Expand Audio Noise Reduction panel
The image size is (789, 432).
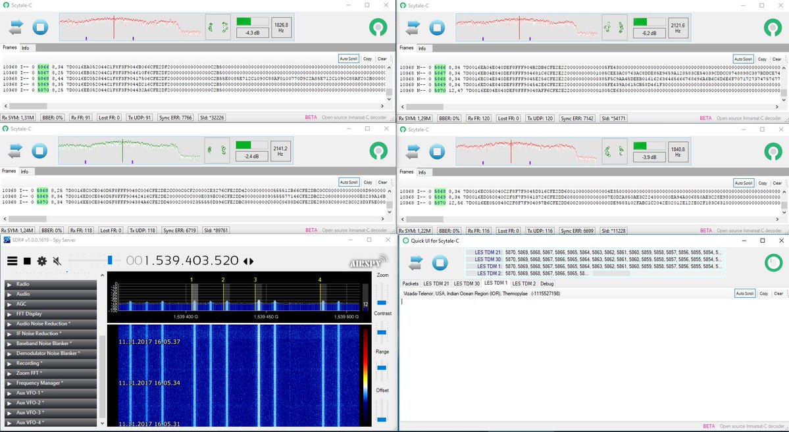50,324
